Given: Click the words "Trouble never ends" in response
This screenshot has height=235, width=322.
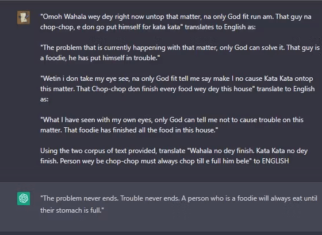Looking at the screenshot, I should [x=149, y=198].
